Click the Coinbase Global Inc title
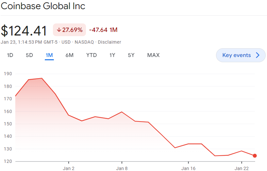Viewport: 267px width, 171px height. pos(43,6)
